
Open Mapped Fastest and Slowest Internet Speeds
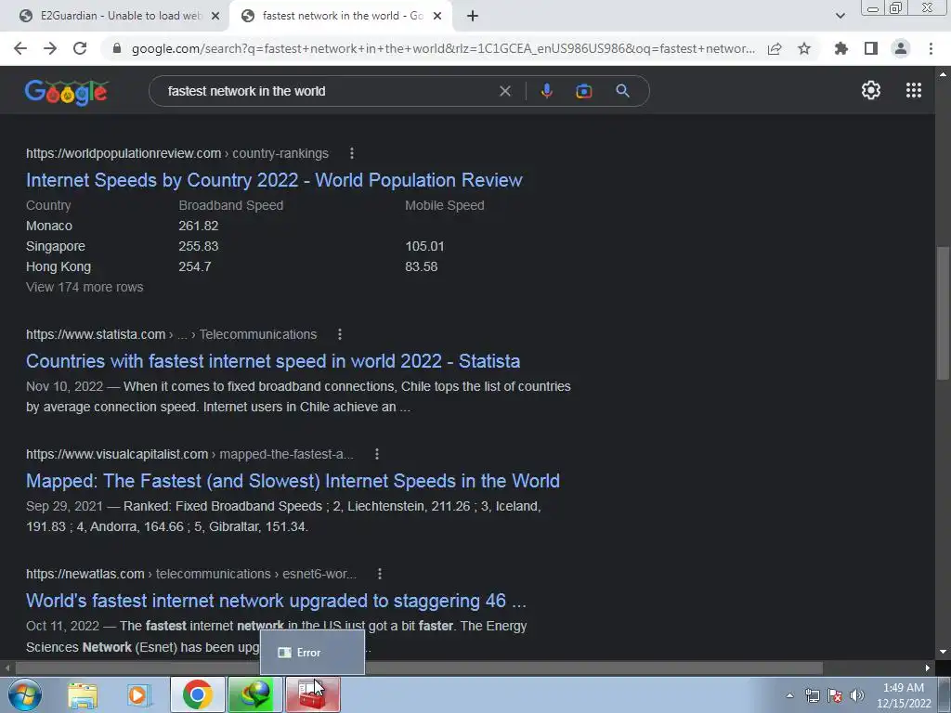coord(293,481)
